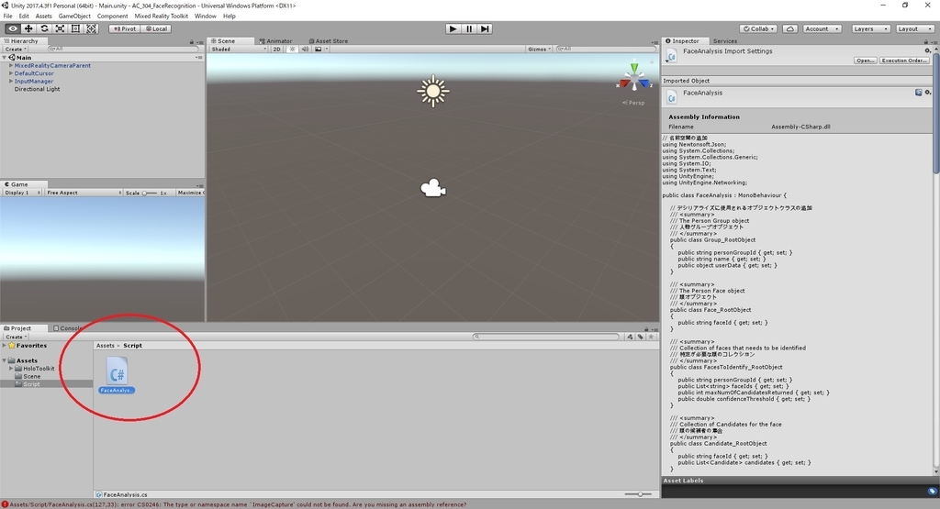The width and height of the screenshot is (940, 509).
Task: Select the combined Transform tool
Action: pos(91,28)
